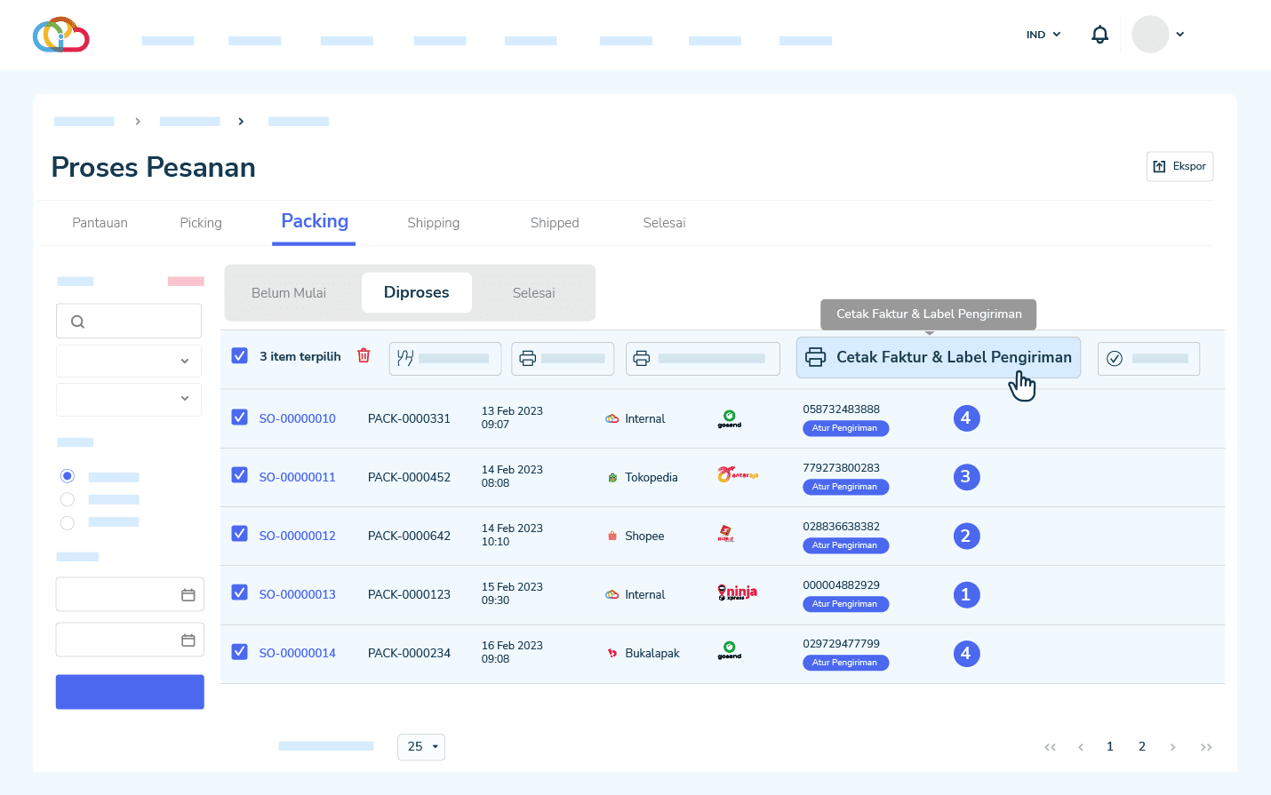Screen dimensions: 1271x795
Task: Click the search magnifier icon in sidebar
Action: click(x=78, y=322)
